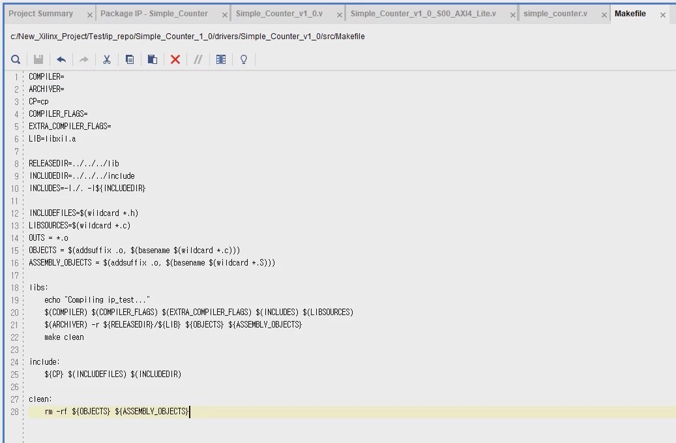Click the light bulb icon
Image resolution: width=676 pixels, height=443 pixels.
pos(244,59)
